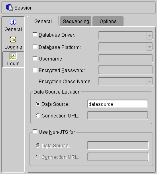This screenshot has width=157, height=174.
Task: Click the Session title text
Action: [24, 8]
